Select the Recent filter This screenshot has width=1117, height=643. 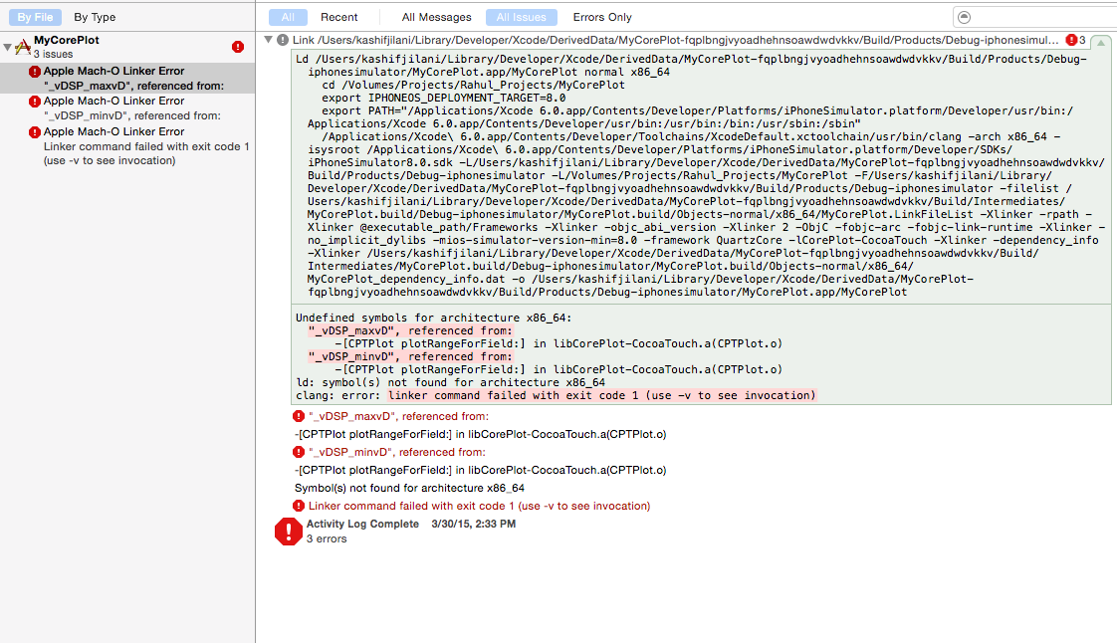(x=339, y=17)
